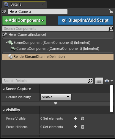Add an element to Force Hiddens set

pos(75,127)
